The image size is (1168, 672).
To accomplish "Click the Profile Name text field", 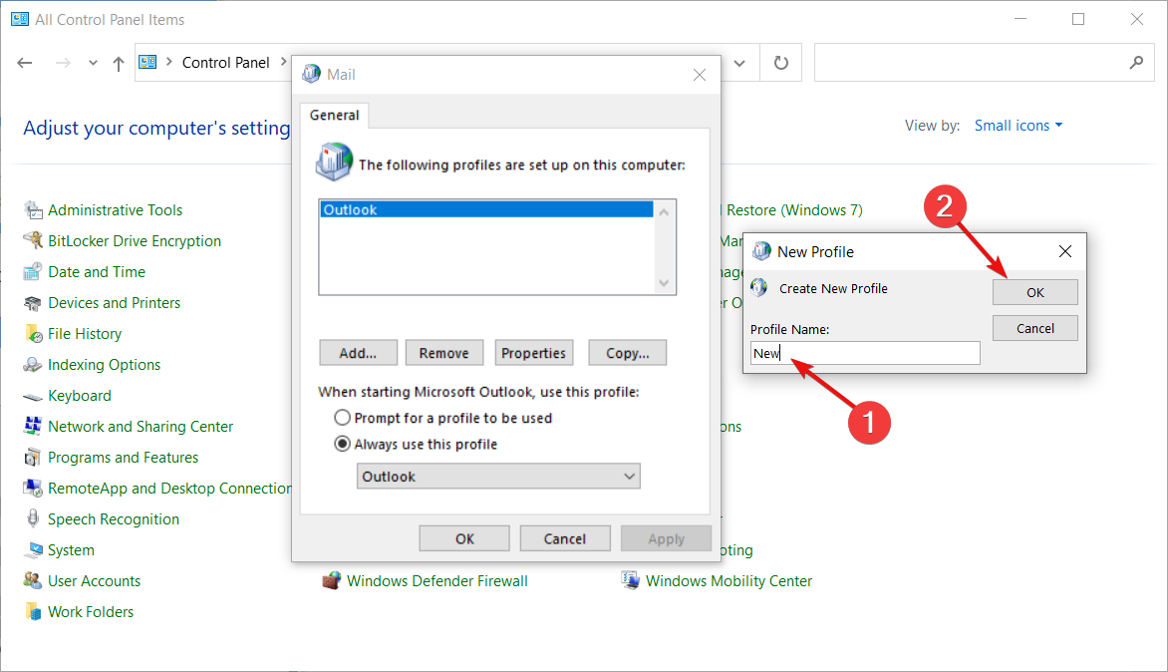I will coord(865,353).
